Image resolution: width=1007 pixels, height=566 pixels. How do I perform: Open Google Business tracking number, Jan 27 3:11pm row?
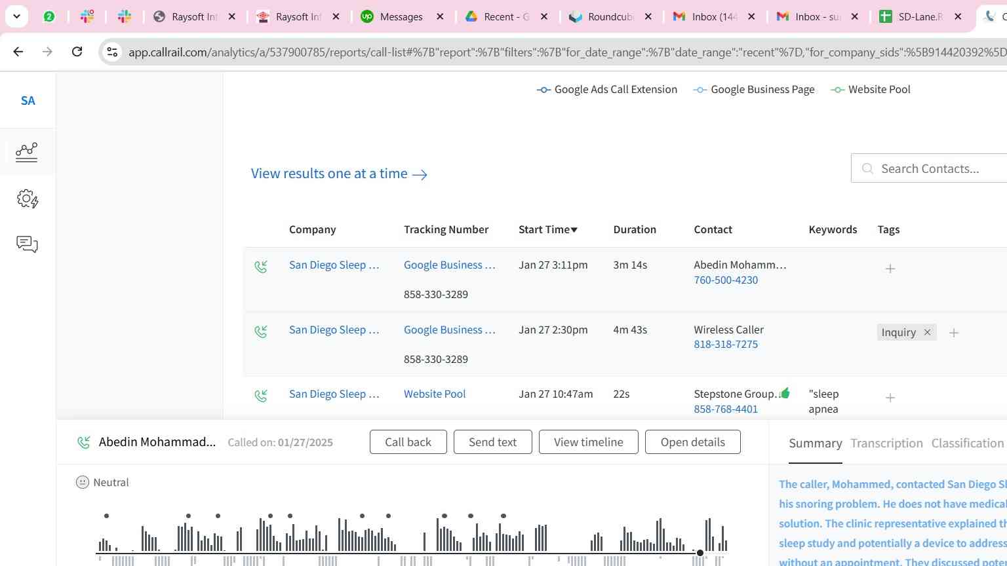(449, 265)
